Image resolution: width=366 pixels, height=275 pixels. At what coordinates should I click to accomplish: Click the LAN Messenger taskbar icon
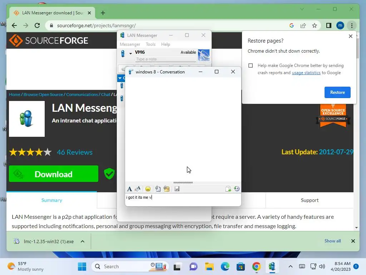(272, 266)
